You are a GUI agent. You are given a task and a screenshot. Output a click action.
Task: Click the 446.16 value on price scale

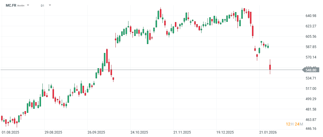point(311,129)
